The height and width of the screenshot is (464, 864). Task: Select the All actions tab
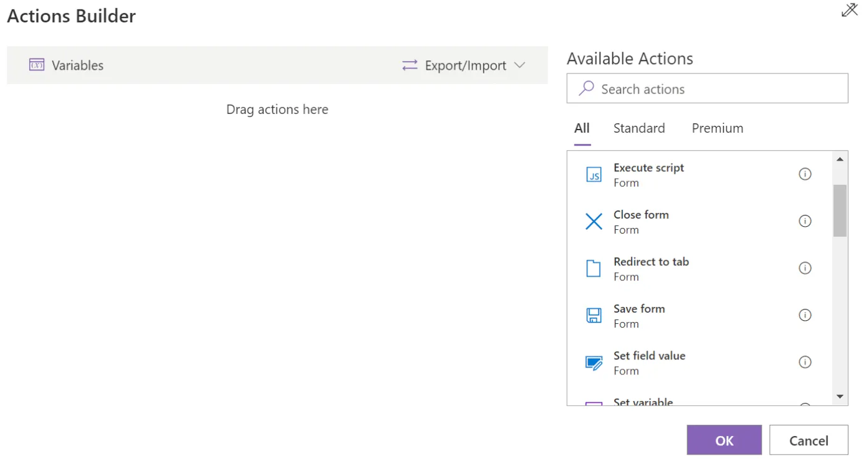pyautogui.click(x=581, y=128)
